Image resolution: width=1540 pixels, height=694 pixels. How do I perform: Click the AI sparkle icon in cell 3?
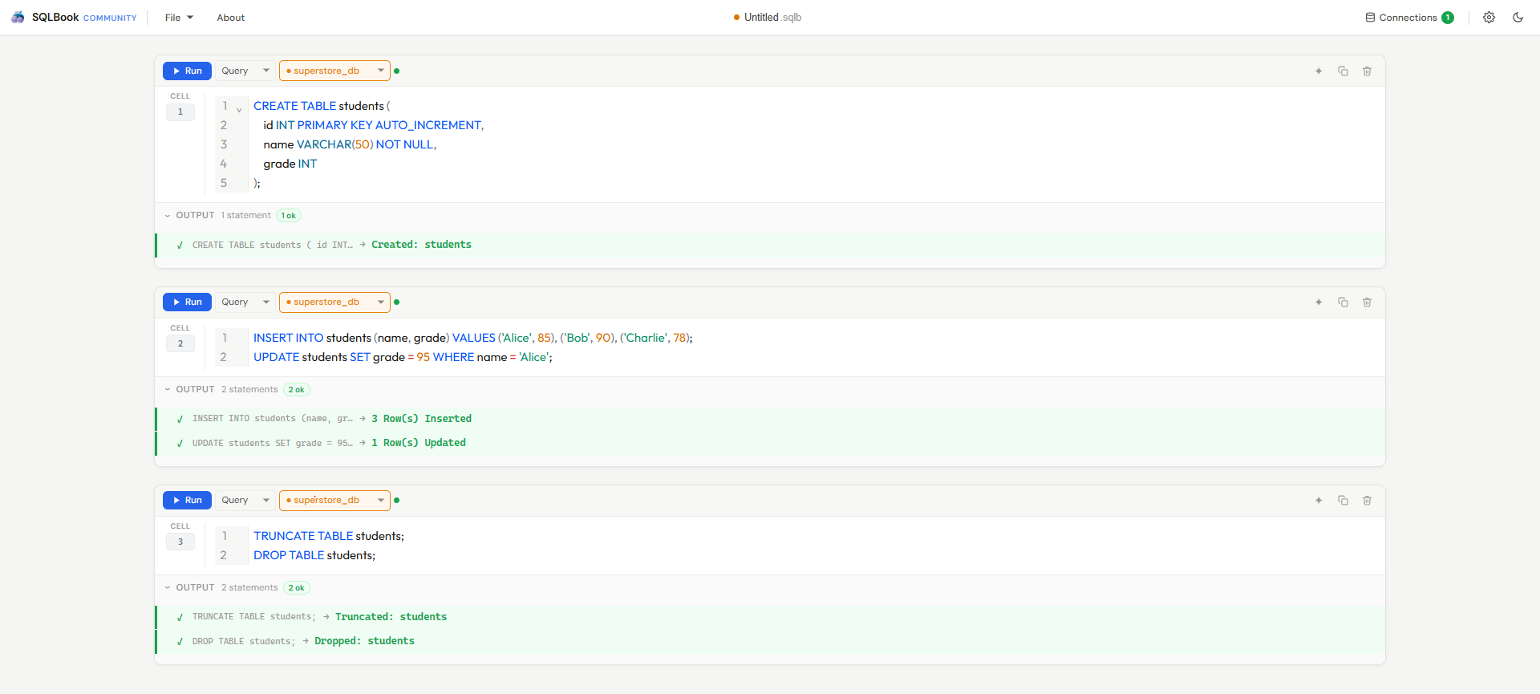click(x=1319, y=501)
